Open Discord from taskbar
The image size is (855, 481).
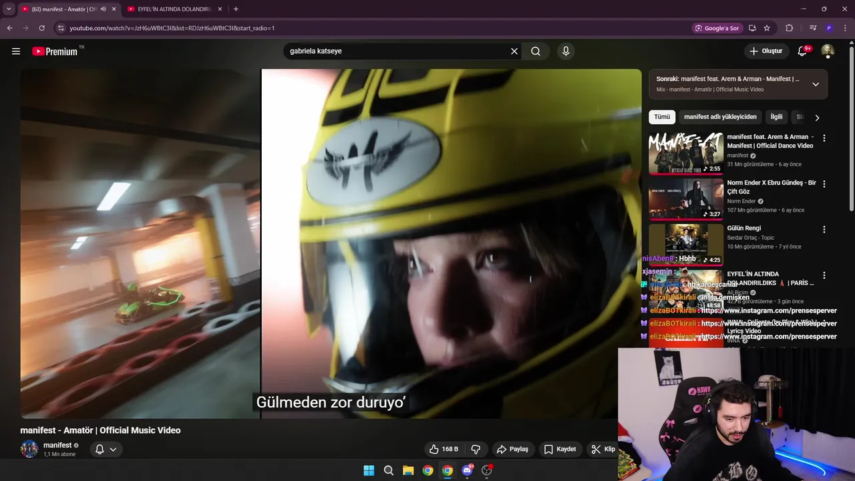467,470
